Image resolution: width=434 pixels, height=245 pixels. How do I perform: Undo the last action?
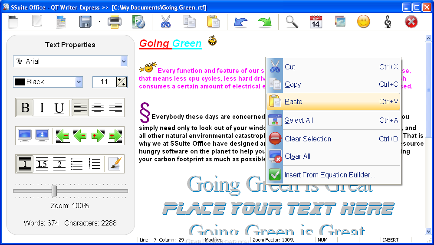click(240, 22)
